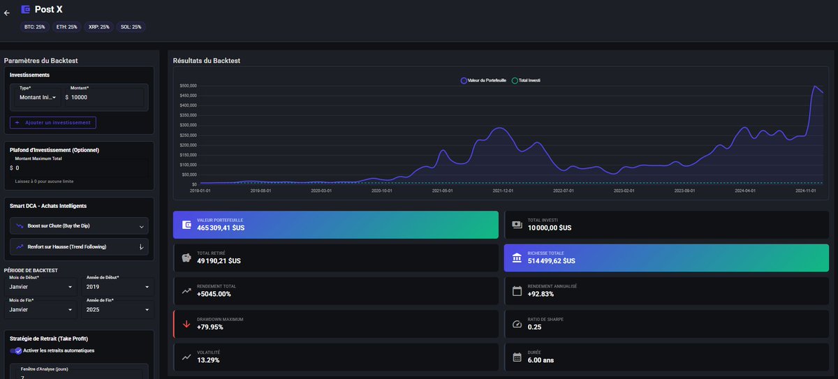Click the trending-up icon beside Rendement Total
The width and height of the screenshot is (838, 379).
[x=186, y=290]
